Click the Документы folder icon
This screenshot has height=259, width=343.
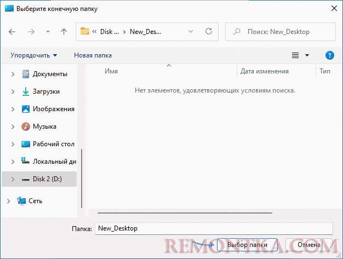click(26, 74)
